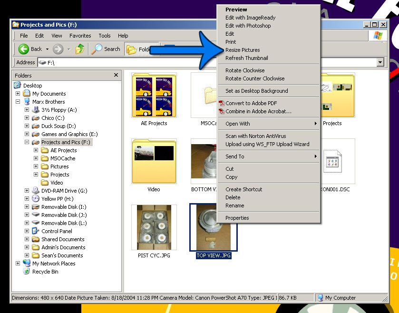The width and height of the screenshot is (399, 313).
Task: Select the My Documents folder icon
Action: pyautogui.click(x=27, y=93)
